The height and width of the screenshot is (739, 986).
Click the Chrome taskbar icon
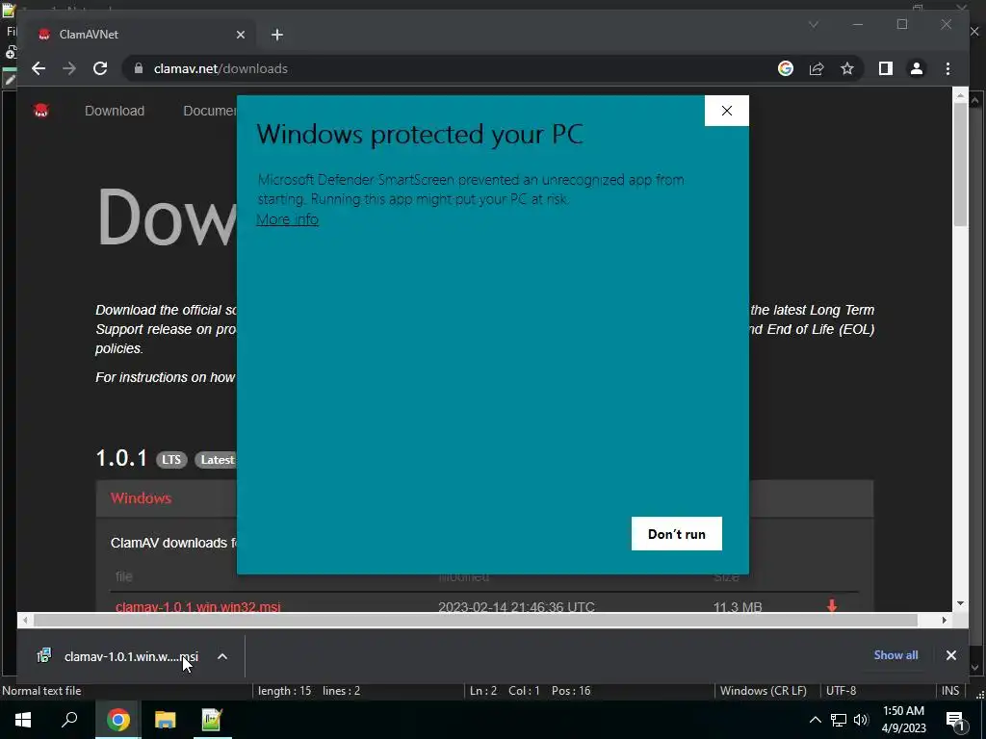[x=117, y=720]
